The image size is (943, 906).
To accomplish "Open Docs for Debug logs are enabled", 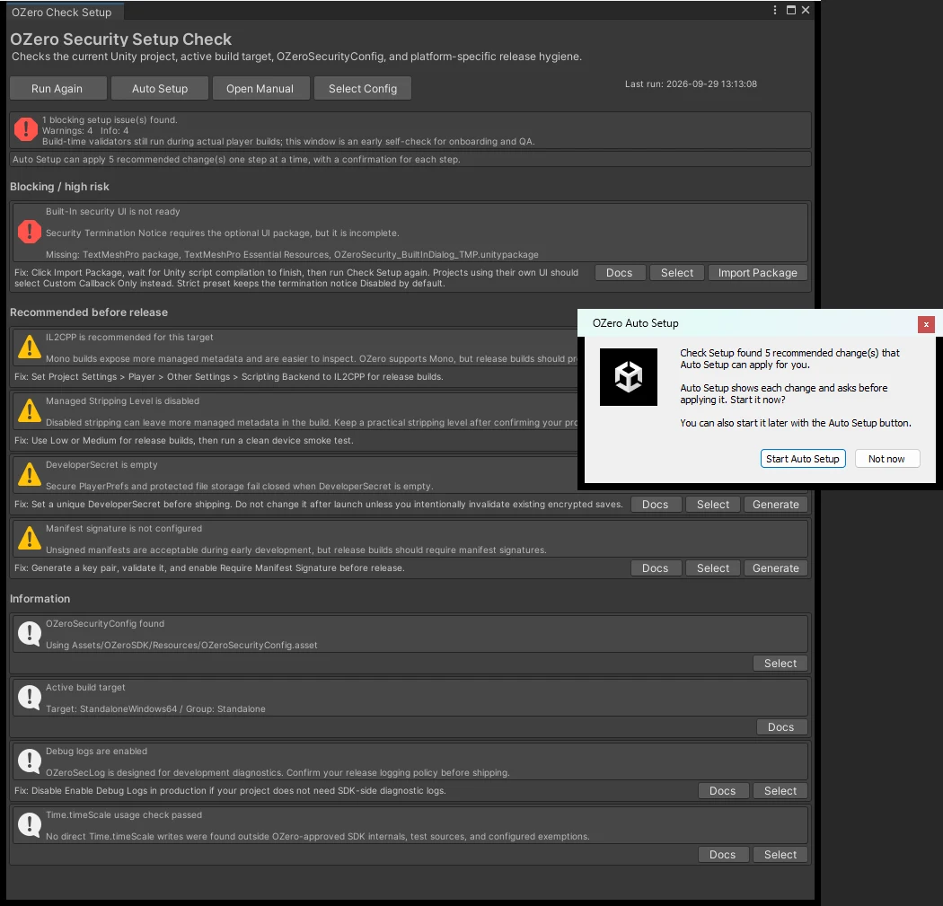I will click(723, 790).
